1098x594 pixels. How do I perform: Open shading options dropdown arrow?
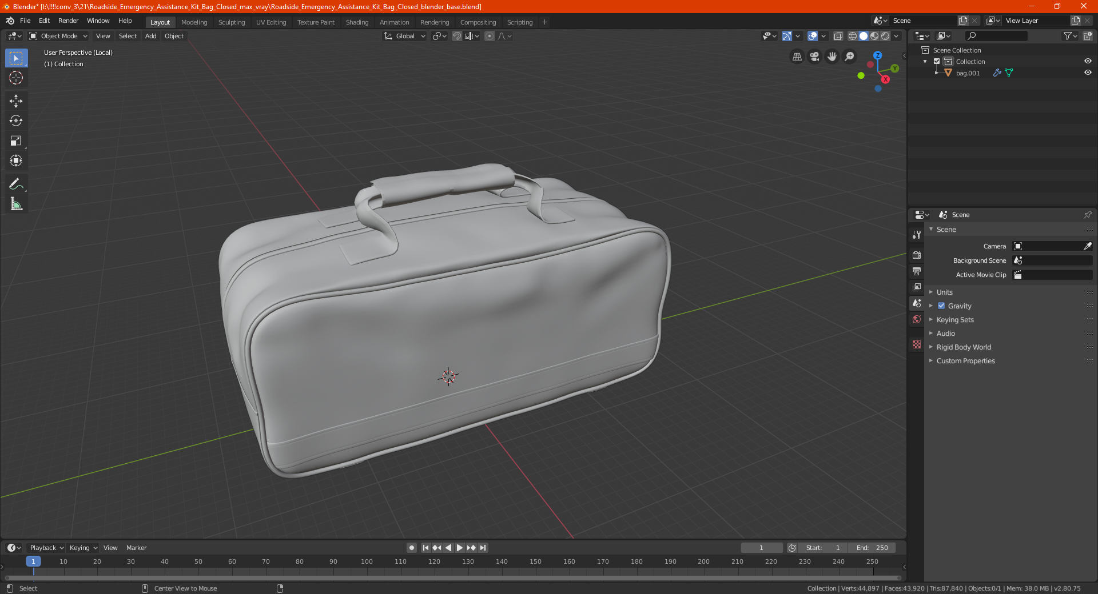click(x=896, y=36)
